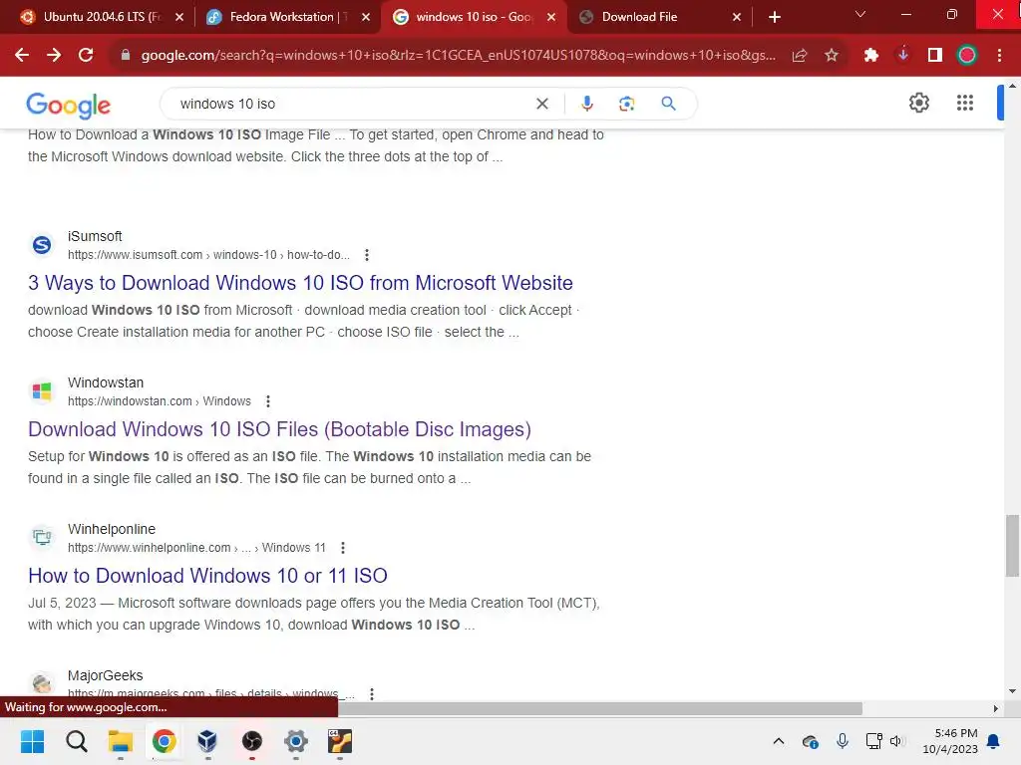This screenshot has height=765, width=1021.
Task: Open Google quick settings gear
Action: pyautogui.click(x=918, y=103)
